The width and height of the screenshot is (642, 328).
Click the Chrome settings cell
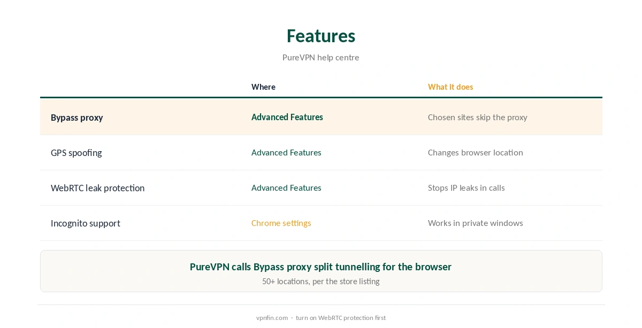click(x=281, y=223)
